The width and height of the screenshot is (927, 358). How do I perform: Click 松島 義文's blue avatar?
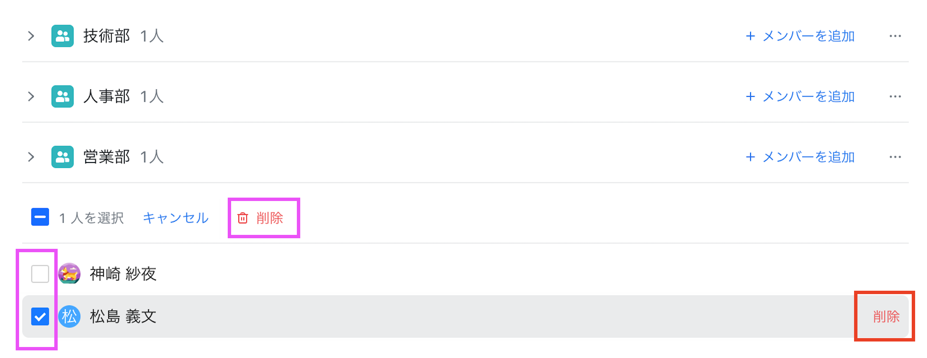tap(69, 317)
